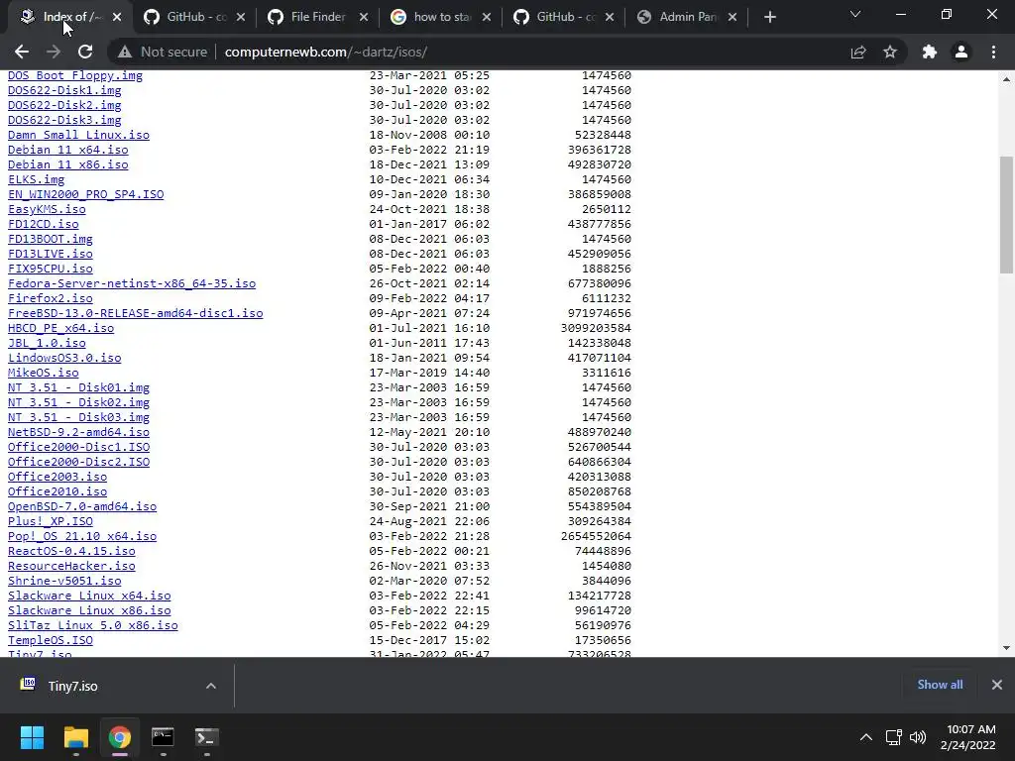1015x761 pixels.
Task: Click the SliTaz_Linux_5.0_x86.iso link
Action: pyautogui.click(x=92, y=626)
